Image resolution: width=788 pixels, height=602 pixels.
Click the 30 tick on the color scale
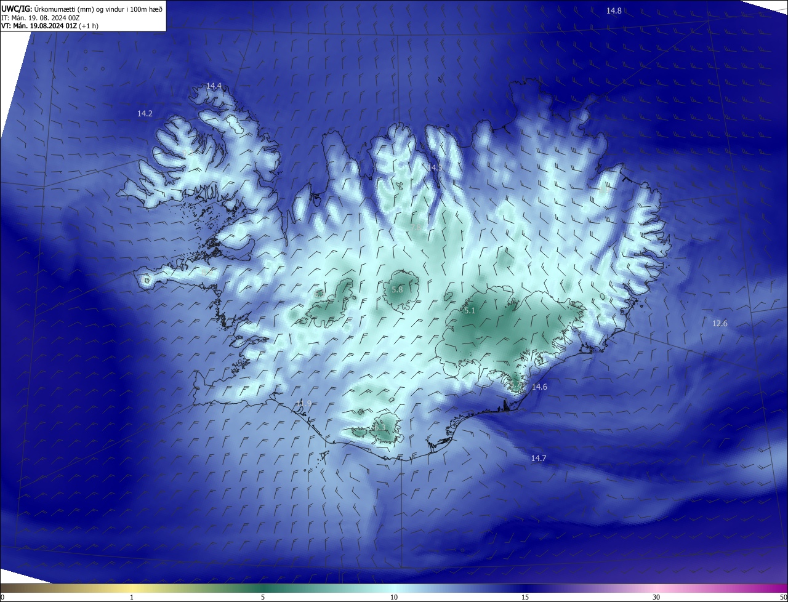click(656, 597)
